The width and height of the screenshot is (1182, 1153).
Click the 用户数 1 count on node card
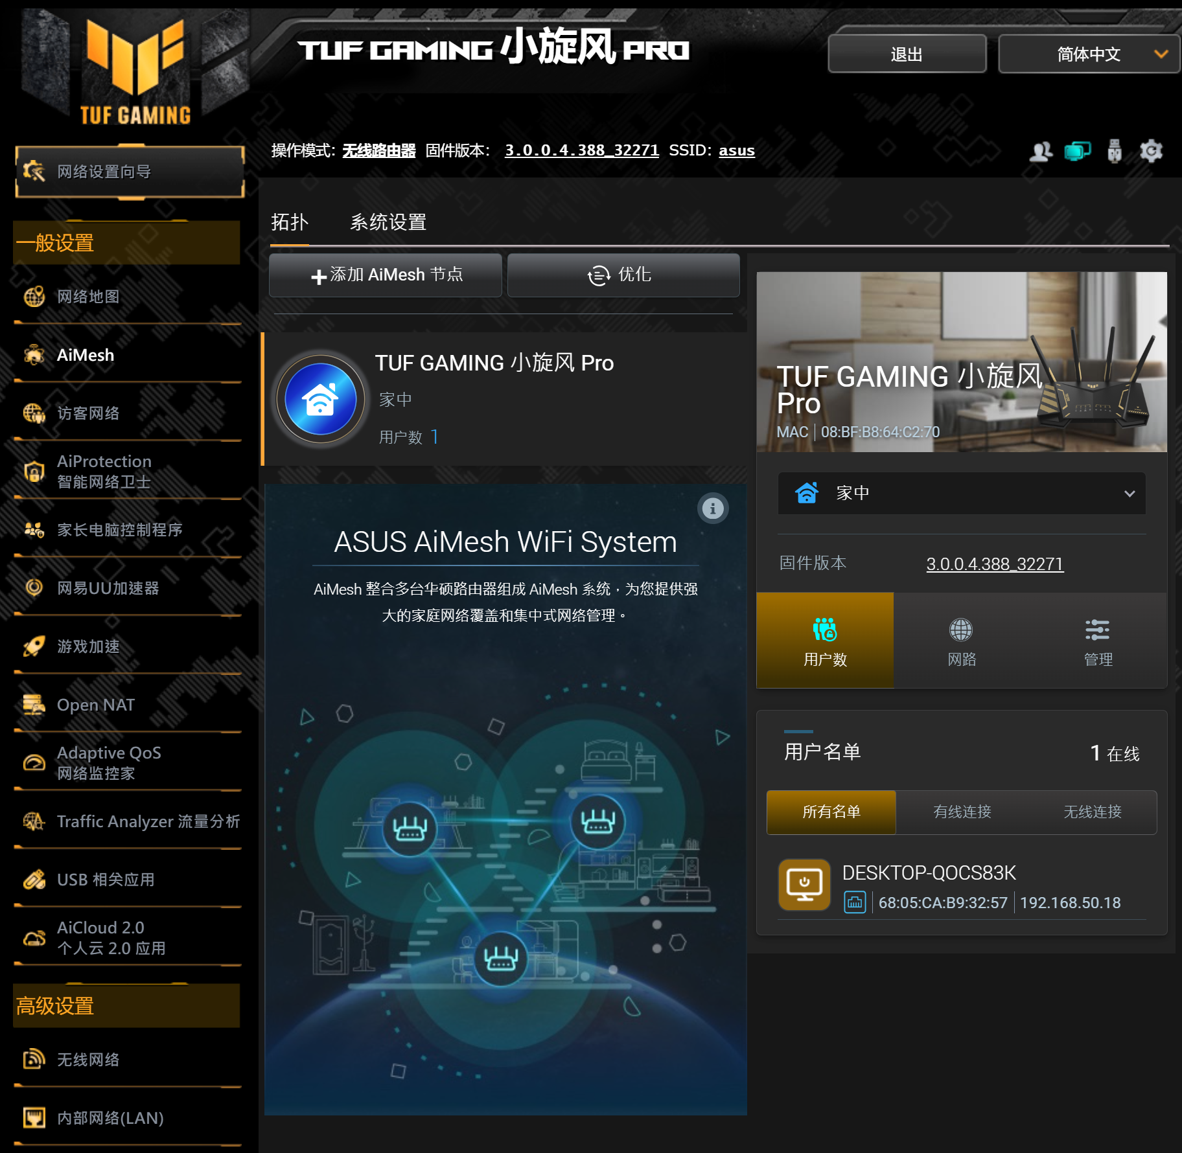409,437
